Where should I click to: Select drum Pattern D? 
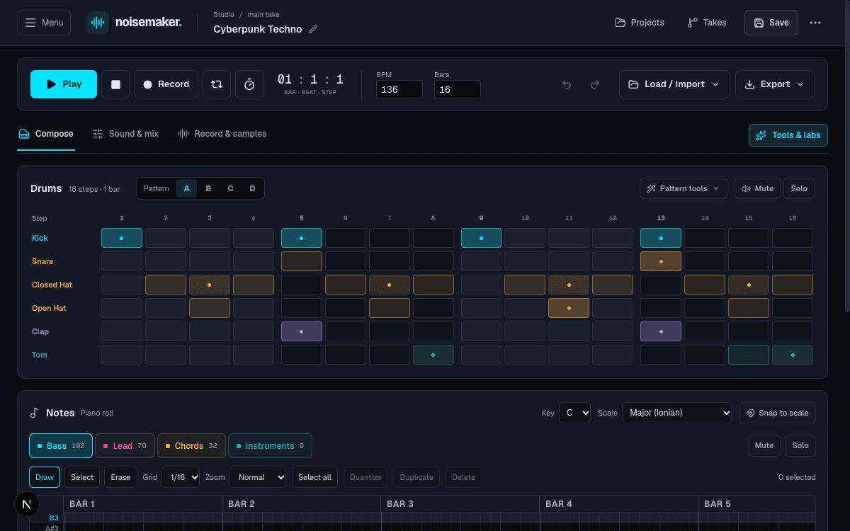(252, 188)
